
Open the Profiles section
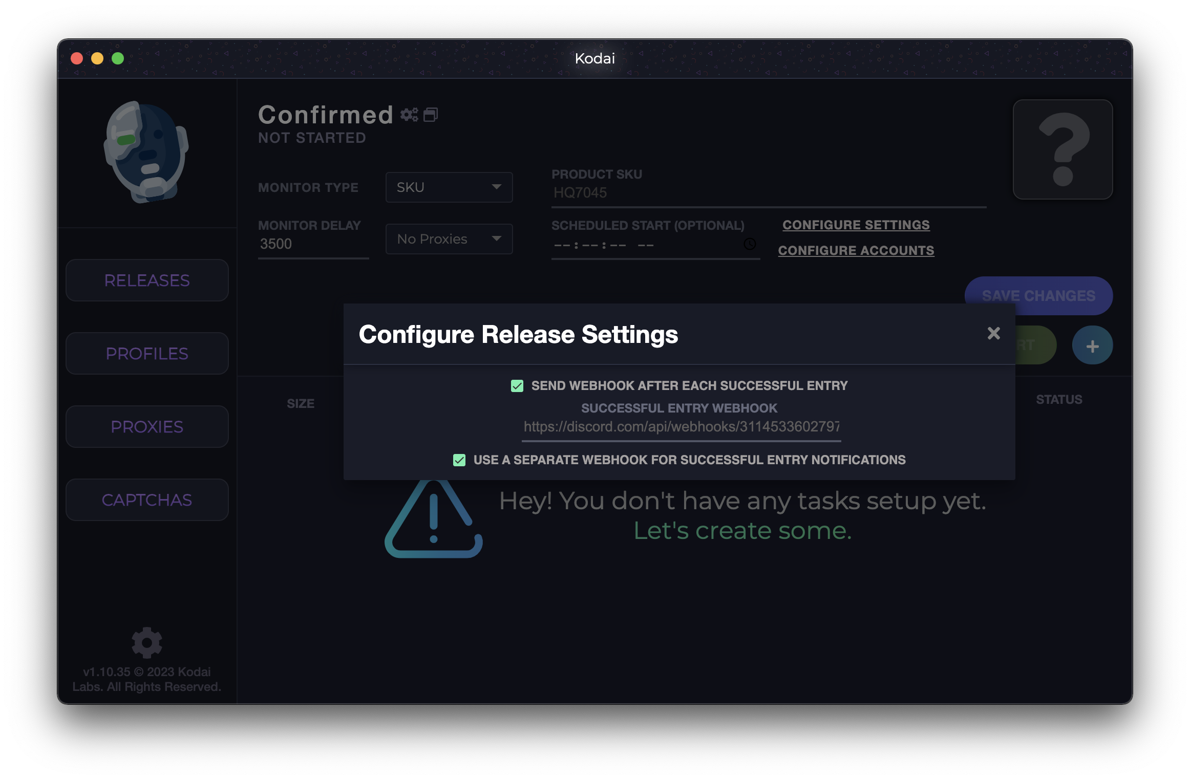[147, 354]
